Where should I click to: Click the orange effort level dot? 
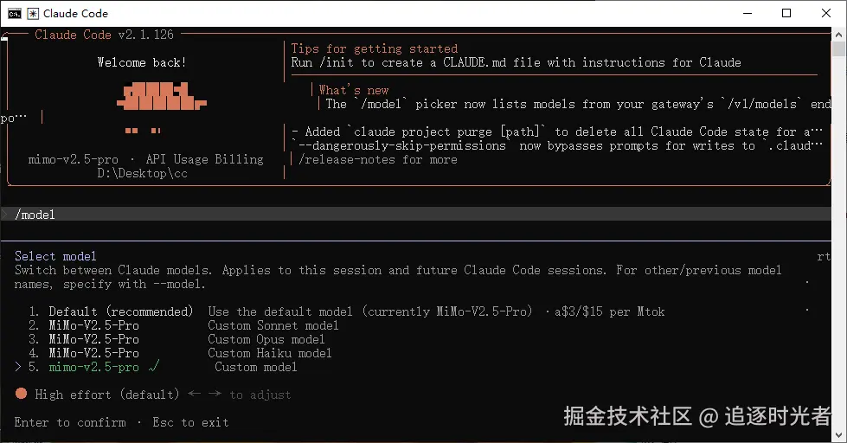click(x=21, y=394)
